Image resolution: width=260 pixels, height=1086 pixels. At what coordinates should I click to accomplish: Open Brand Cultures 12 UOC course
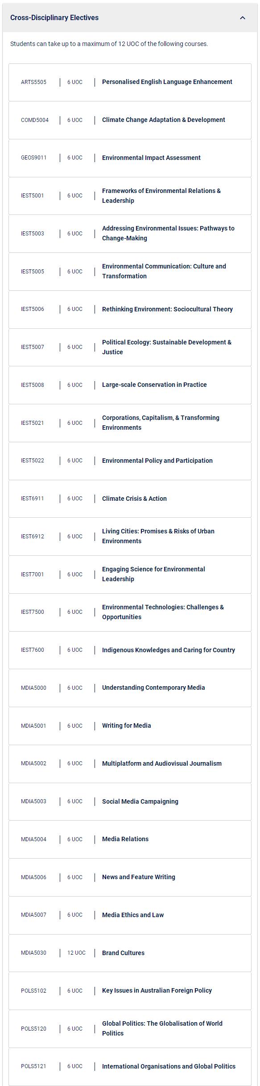coord(123,953)
